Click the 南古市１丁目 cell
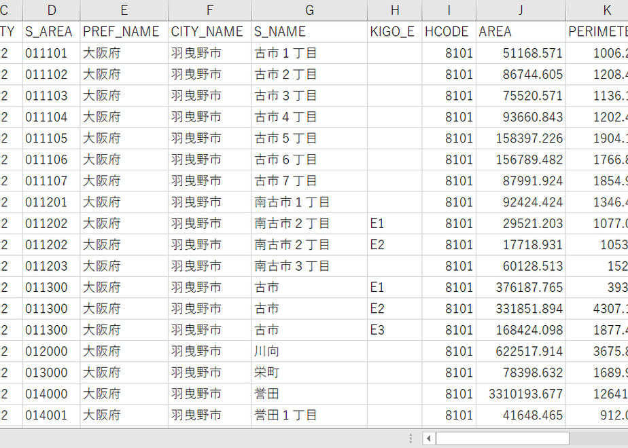Image resolution: width=628 pixels, height=448 pixels. [x=309, y=202]
